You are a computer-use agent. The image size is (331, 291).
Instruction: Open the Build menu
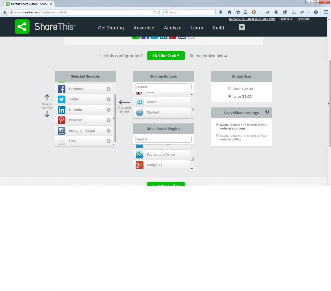[219, 28]
